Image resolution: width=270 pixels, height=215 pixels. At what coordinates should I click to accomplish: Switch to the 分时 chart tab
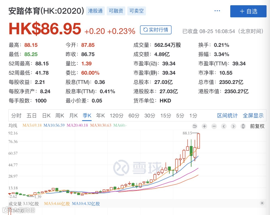click(x=16, y=115)
